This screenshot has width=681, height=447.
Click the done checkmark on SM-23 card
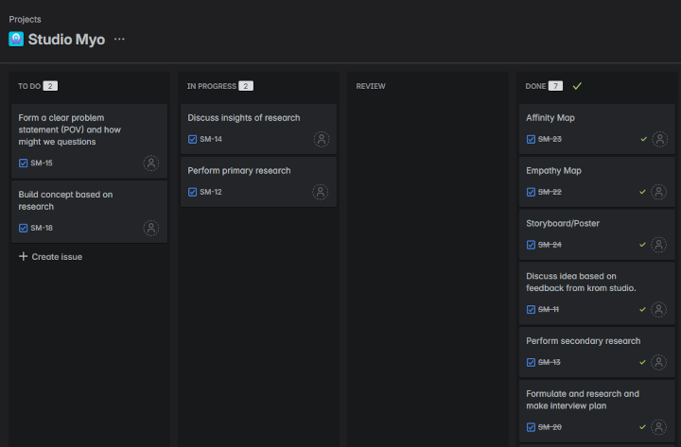point(644,139)
